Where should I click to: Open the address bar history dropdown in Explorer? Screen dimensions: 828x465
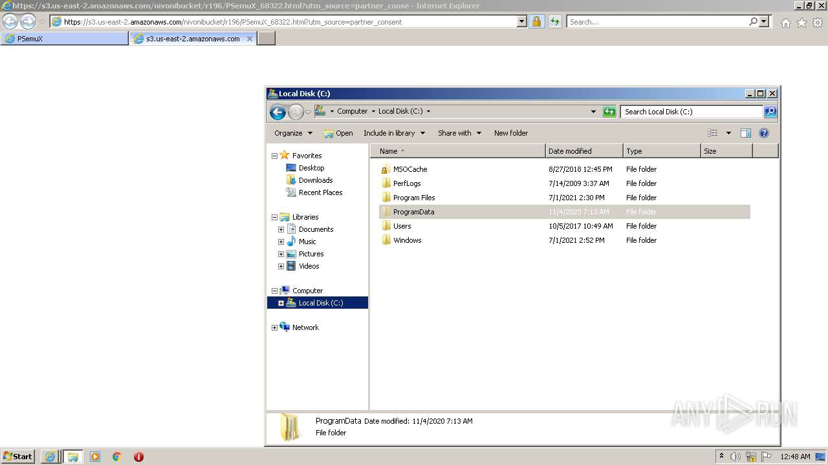(x=593, y=112)
